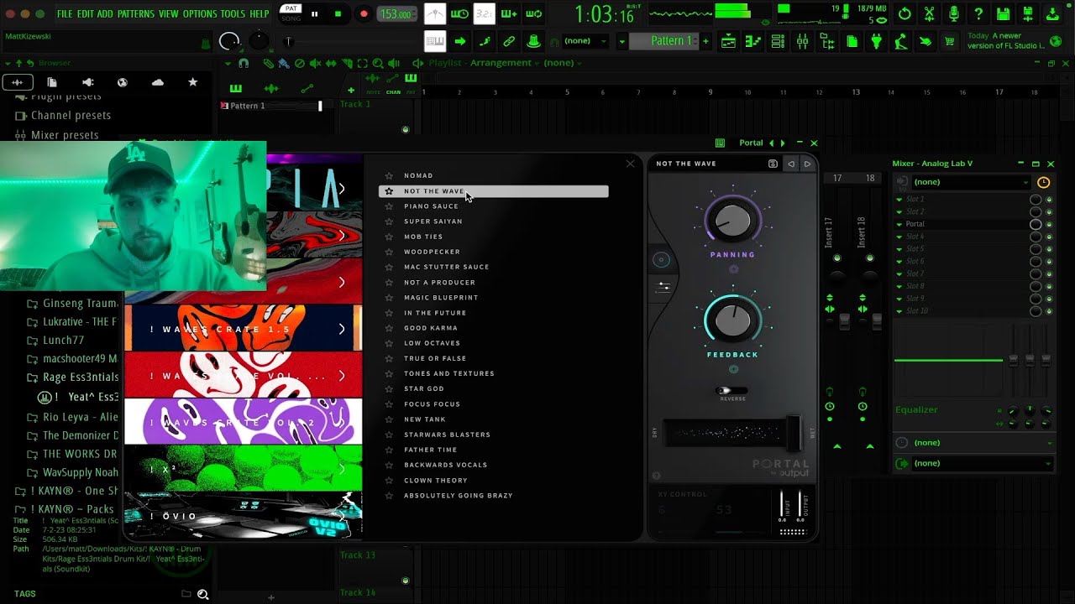Go to previous Portal preset arrow
The height and width of the screenshot is (604, 1075).
pyautogui.click(x=790, y=164)
